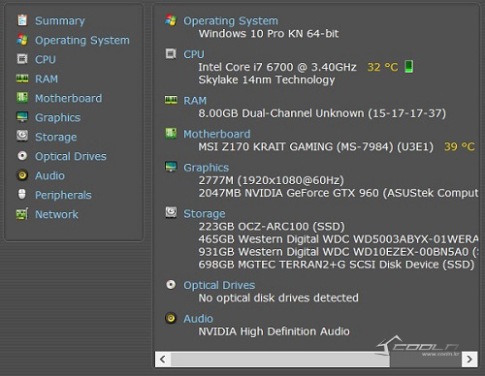Viewport: 485px width, 376px height.
Task: Click the Audio heading link in summary
Action: pos(198,319)
